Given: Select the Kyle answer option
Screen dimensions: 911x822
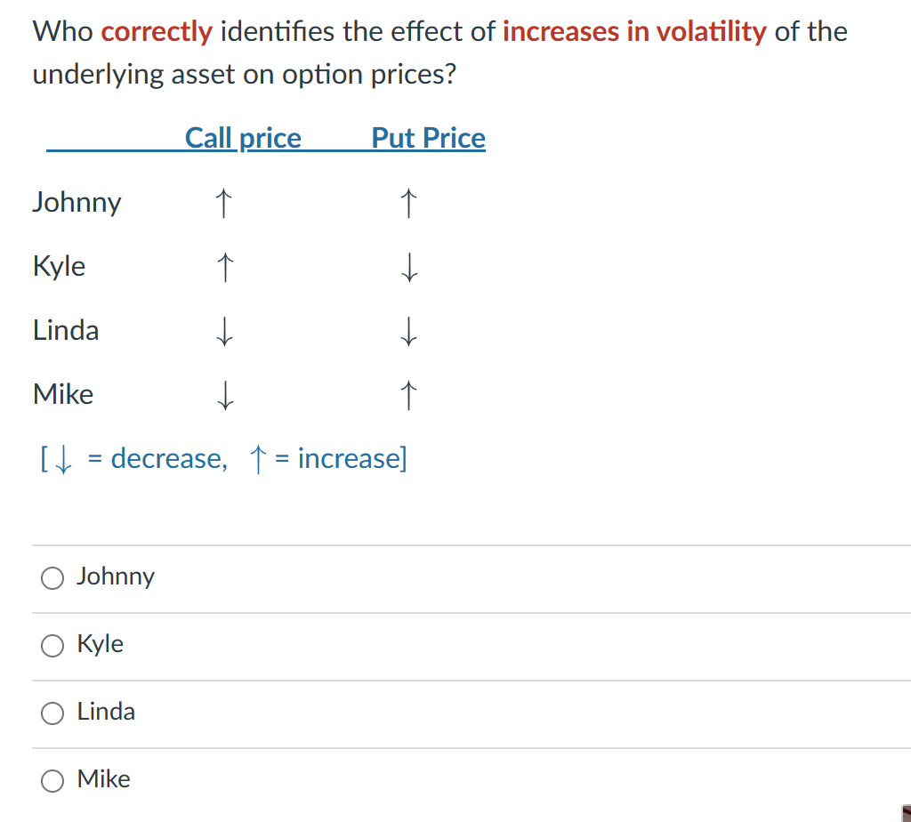Looking at the screenshot, I should 52,646.
